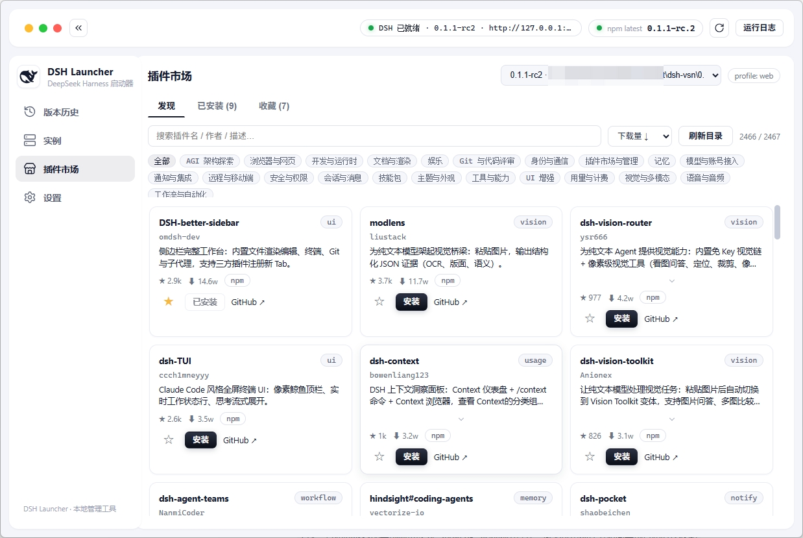Open 版本历史 clock icon in sidebar
This screenshot has width=803, height=538.
30,112
